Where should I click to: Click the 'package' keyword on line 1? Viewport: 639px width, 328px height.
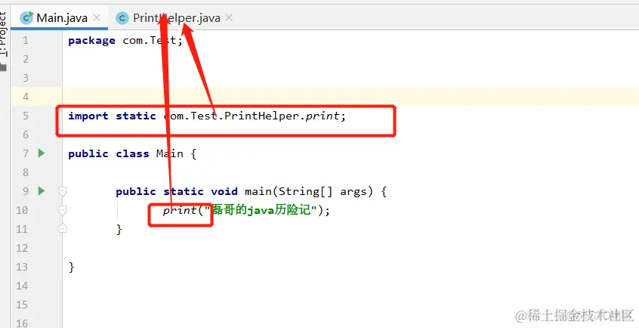coord(91,40)
